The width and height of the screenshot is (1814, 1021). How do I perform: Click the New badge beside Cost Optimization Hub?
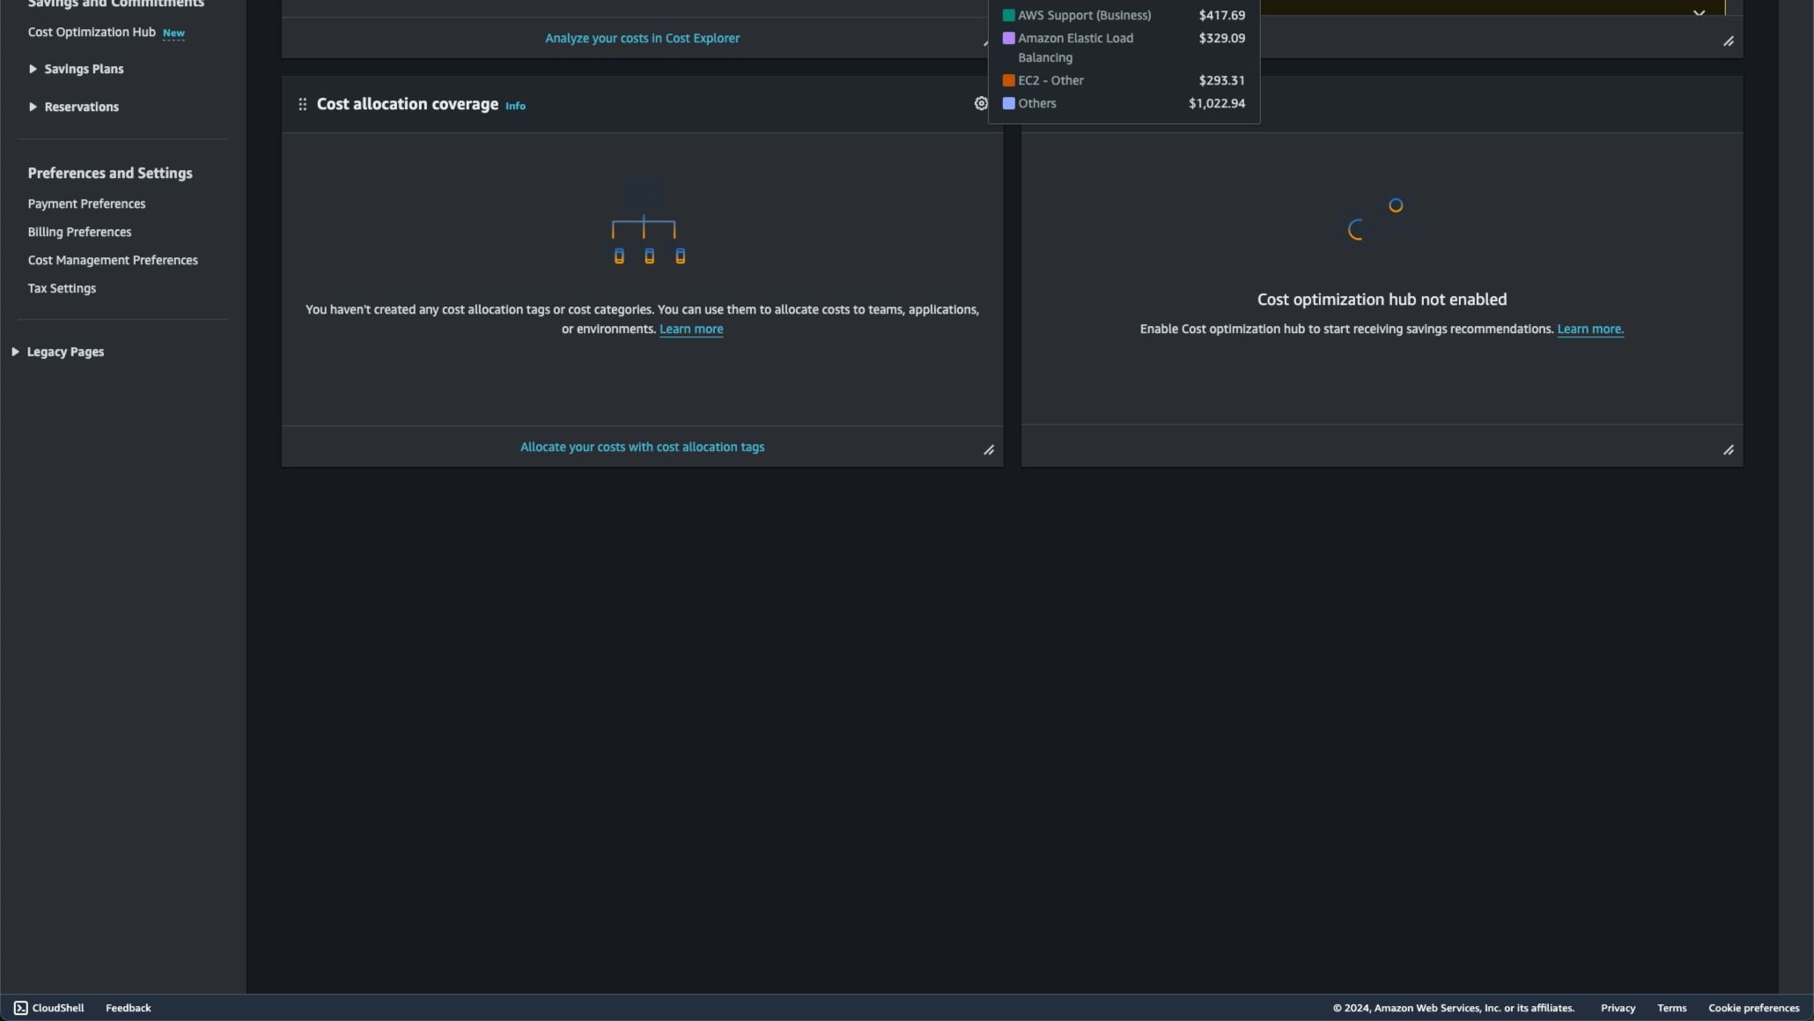tap(173, 33)
